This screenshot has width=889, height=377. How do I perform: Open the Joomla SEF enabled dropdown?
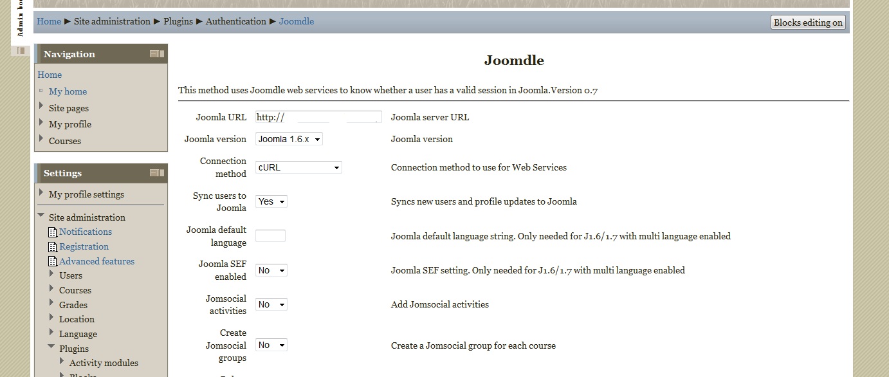click(271, 270)
